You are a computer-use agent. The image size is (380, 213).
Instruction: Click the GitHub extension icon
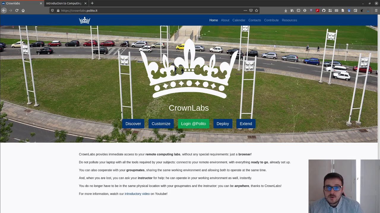tap(324, 10)
